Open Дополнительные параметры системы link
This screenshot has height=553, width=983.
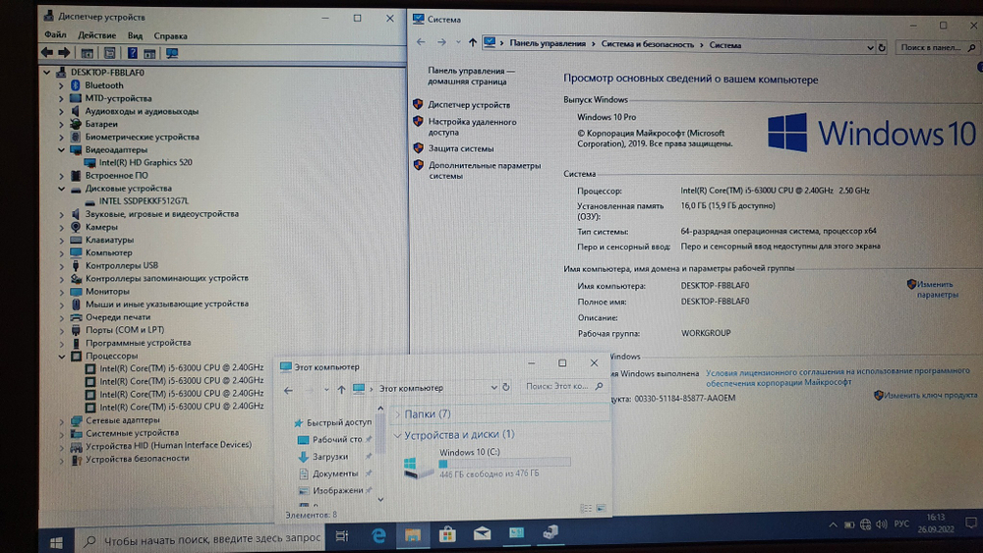click(484, 171)
